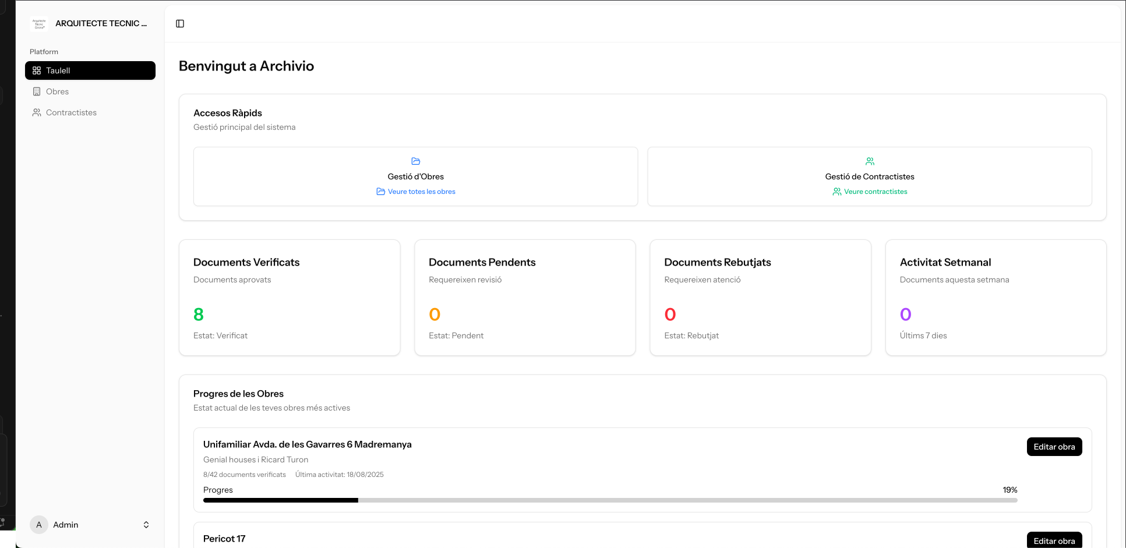Click the Arquitecte Tecnic logo icon
Viewport: 1126px width, 548px height.
point(39,24)
